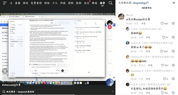Open the 推荐 tab
The image size is (178, 95).
[x=102, y=3]
